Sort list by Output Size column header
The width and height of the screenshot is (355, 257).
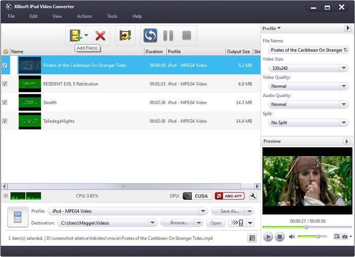point(239,52)
